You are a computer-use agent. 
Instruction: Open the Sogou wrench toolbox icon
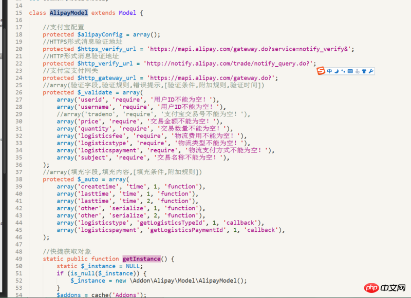tap(371, 71)
